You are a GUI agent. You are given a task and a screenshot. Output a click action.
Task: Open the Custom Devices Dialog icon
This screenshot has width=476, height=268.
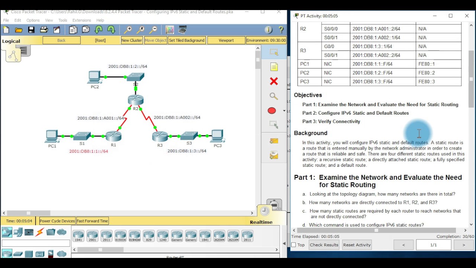pos(182,30)
